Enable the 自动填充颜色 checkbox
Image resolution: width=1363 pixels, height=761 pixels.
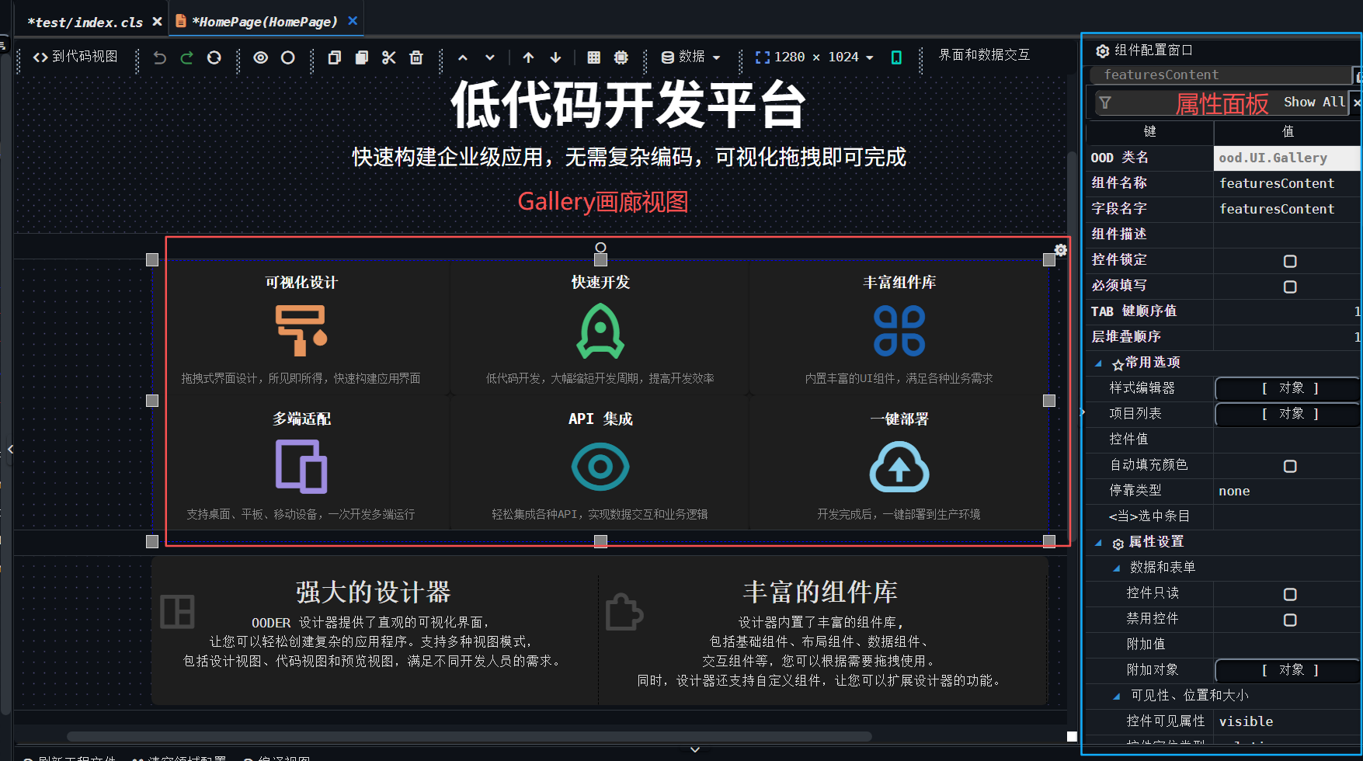(x=1290, y=466)
